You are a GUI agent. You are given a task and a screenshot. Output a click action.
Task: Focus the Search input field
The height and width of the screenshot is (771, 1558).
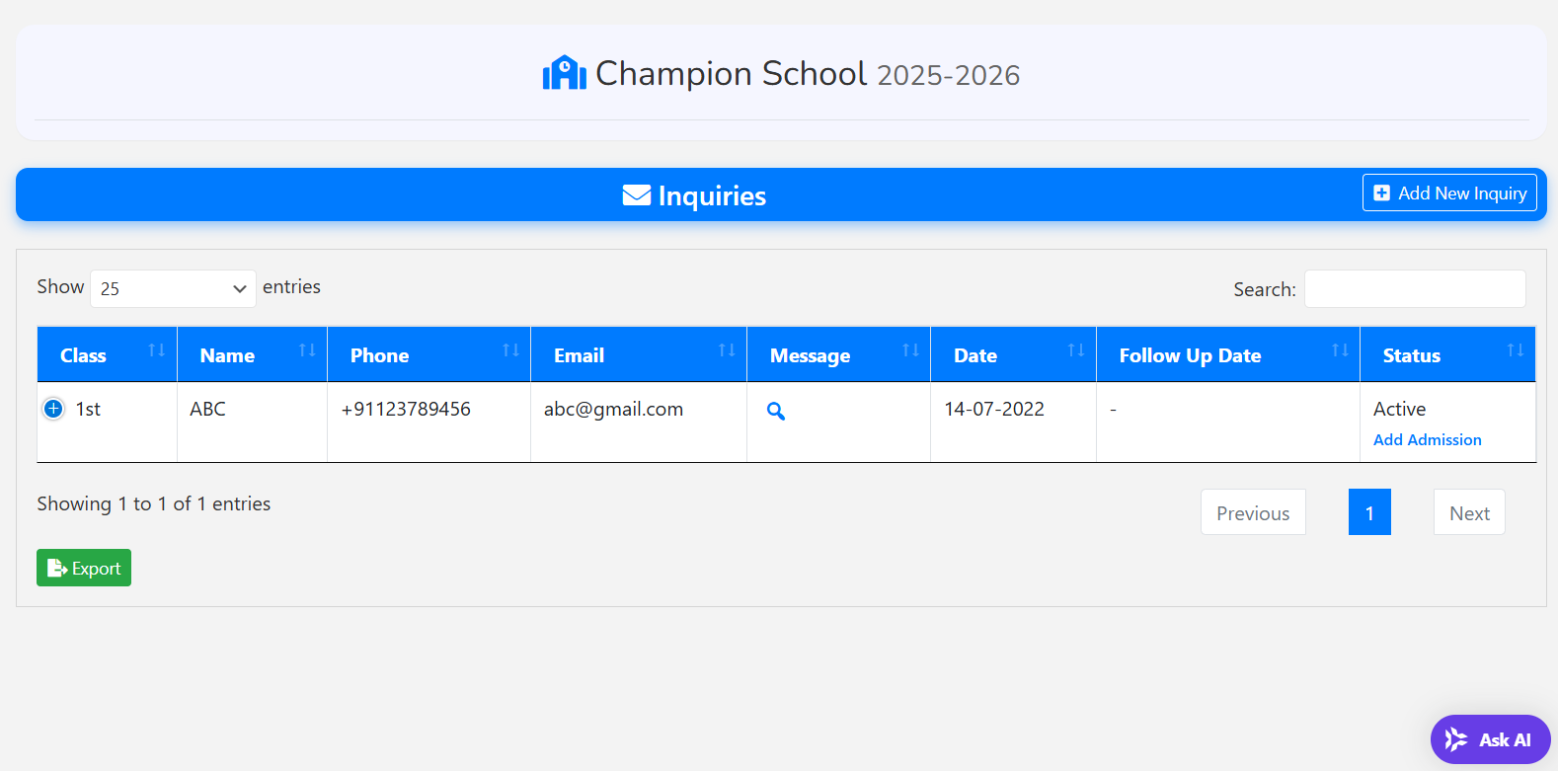tap(1414, 289)
